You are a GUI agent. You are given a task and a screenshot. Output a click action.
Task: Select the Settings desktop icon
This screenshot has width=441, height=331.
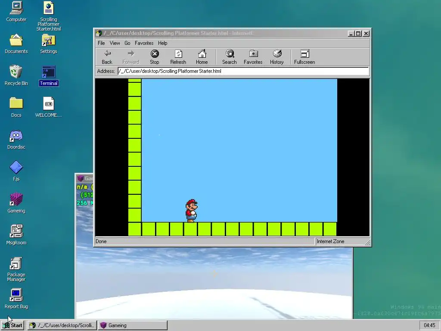click(x=49, y=44)
